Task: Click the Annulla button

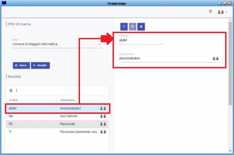Action: [x=40, y=65]
